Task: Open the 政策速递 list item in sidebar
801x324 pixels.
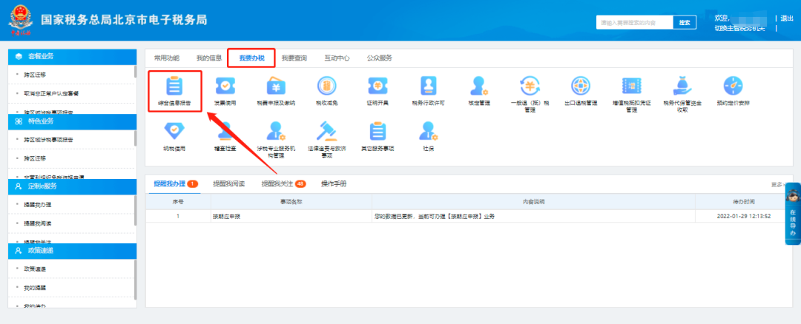Action: tap(35, 269)
